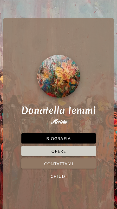The image size is (117, 209).
Task: Open the OPERE gallery button
Action: pyautogui.click(x=58, y=151)
